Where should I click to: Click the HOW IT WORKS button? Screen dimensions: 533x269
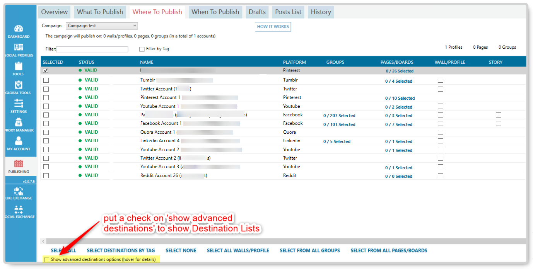click(273, 27)
